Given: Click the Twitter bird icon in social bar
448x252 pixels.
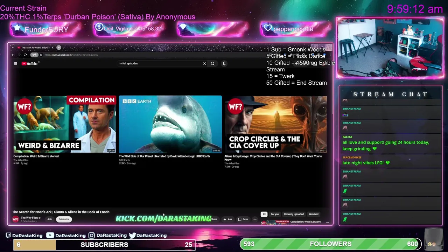Looking at the screenshot, I should [132, 236].
